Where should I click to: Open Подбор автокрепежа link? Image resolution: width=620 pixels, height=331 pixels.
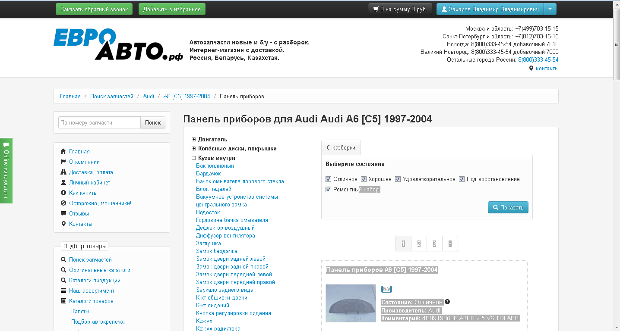pos(98,322)
